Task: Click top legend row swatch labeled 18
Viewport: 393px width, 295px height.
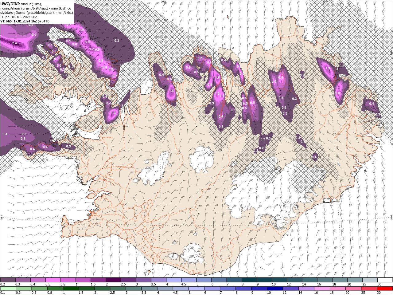Action: (x=340, y=280)
